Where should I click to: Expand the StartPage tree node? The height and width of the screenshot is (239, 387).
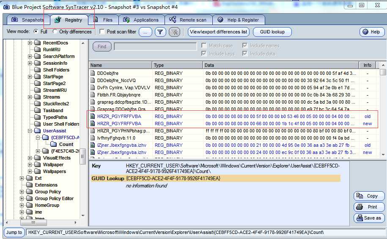coord(30,77)
